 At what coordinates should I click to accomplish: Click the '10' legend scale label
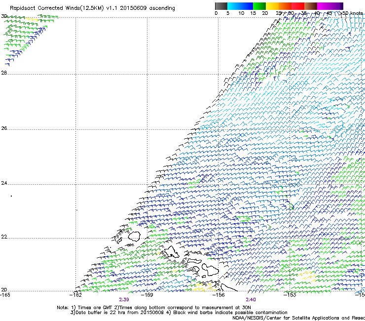point(241,13)
